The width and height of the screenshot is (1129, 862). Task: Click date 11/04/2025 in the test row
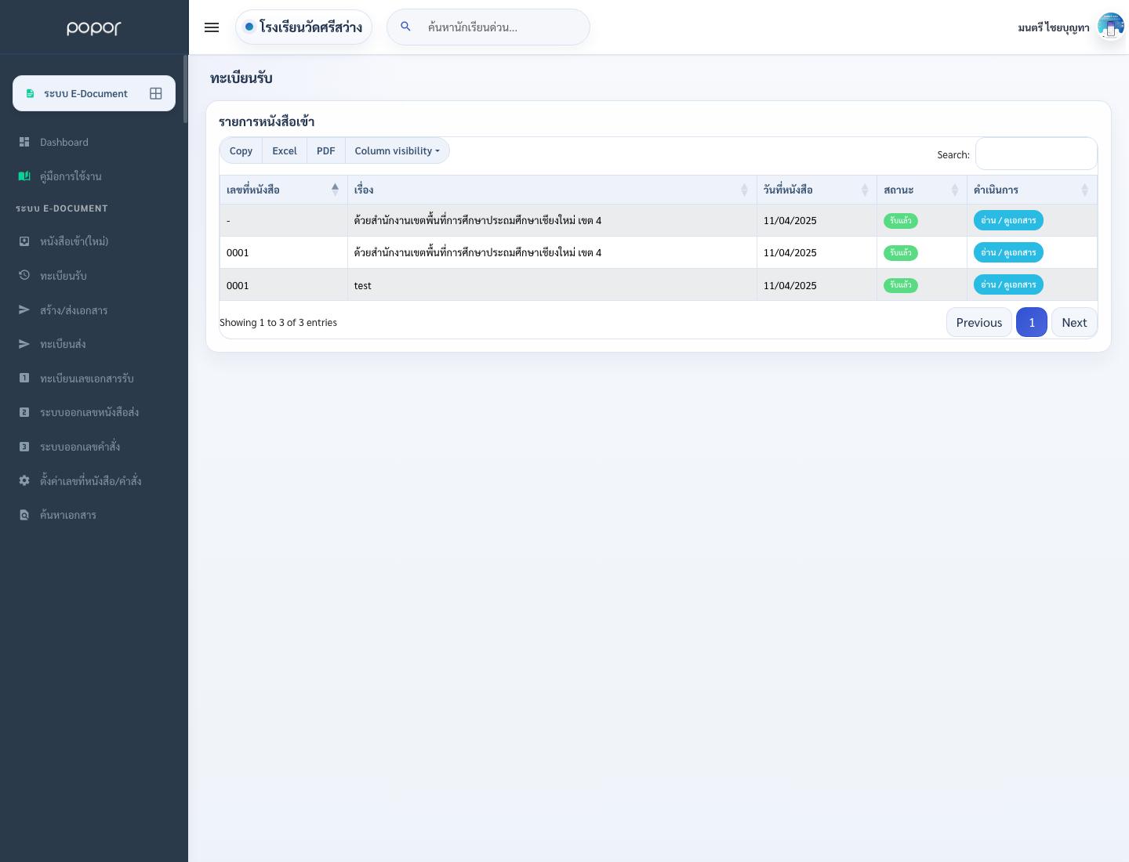790,285
